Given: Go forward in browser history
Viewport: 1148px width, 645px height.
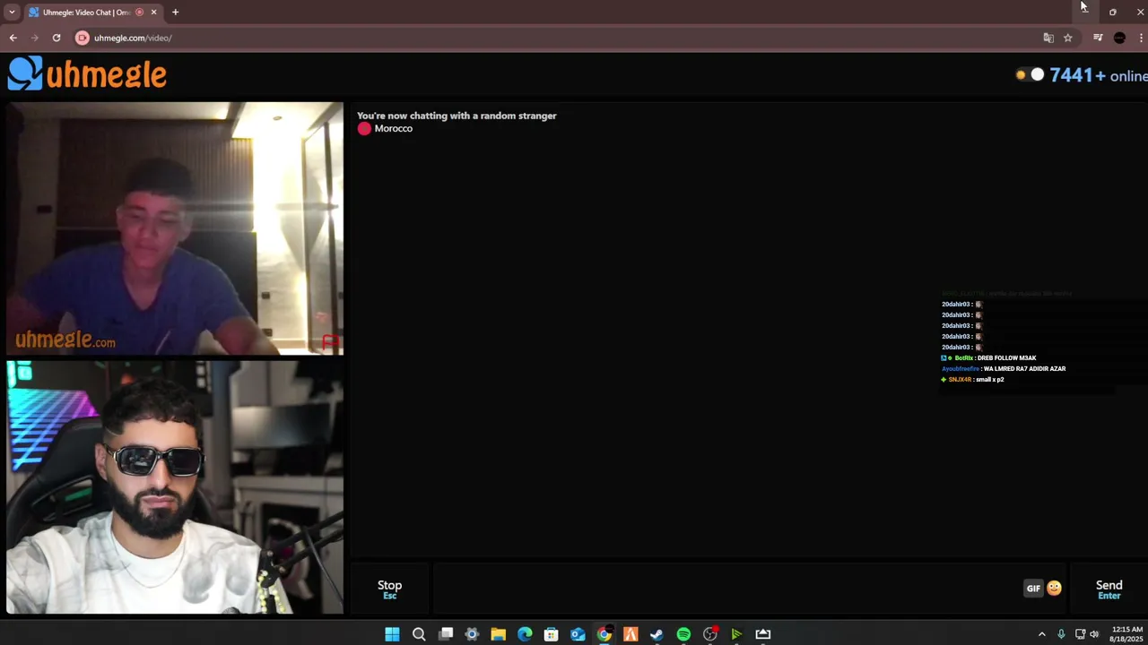Looking at the screenshot, I should (x=34, y=38).
